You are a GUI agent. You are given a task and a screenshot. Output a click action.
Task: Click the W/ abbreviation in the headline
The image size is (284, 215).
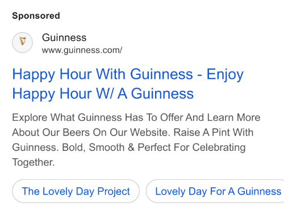click(105, 94)
